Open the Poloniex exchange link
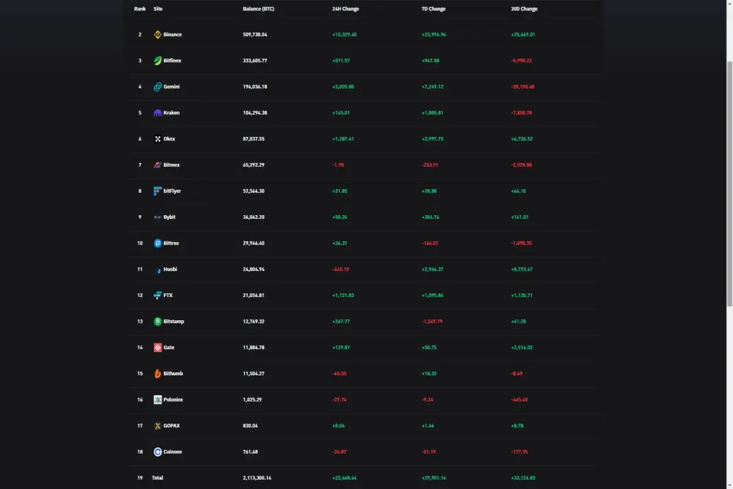 coord(173,400)
